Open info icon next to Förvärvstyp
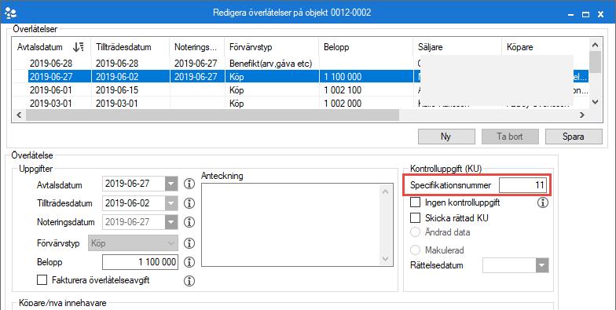 pyautogui.click(x=189, y=243)
